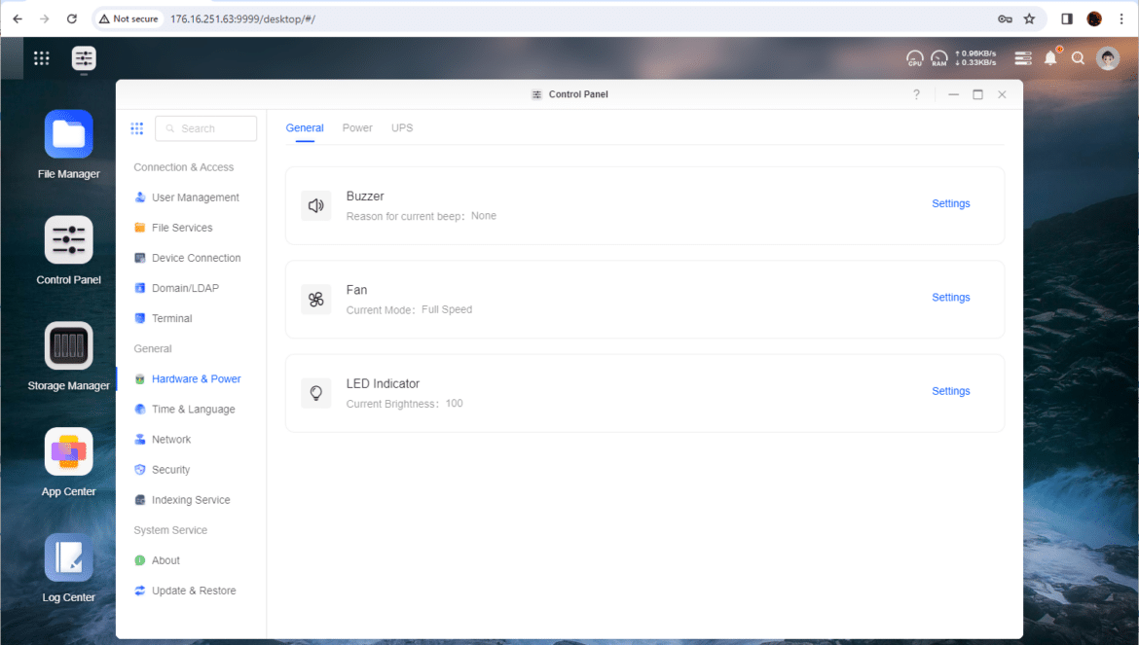Open Log Center desktop icon
Screen dimensions: 1139x645
[68, 558]
